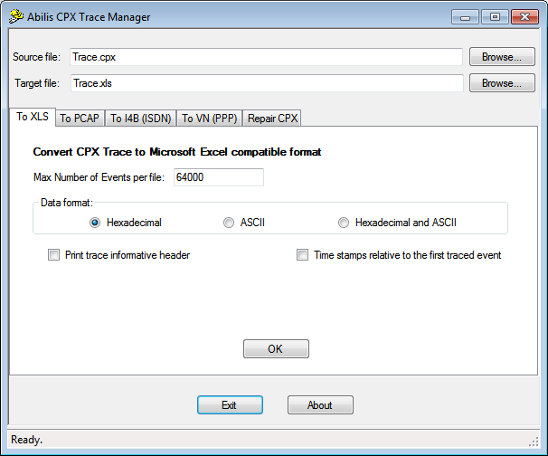
Task: Switch to the To XLS tab
Action: tap(33, 117)
